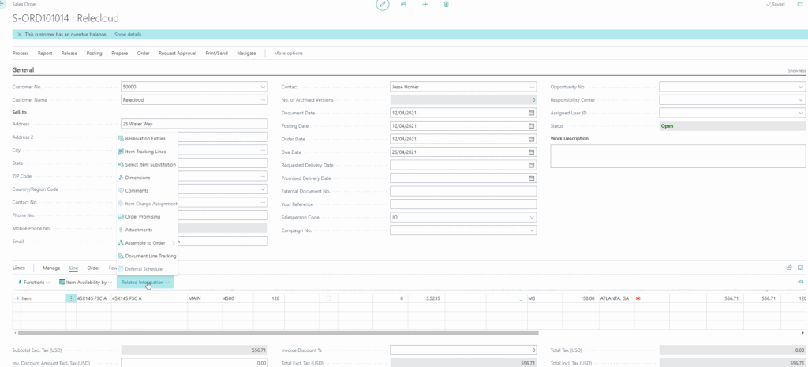Toggle the checkbox in the item line row
This screenshot has height=367, width=808.
click(328, 298)
